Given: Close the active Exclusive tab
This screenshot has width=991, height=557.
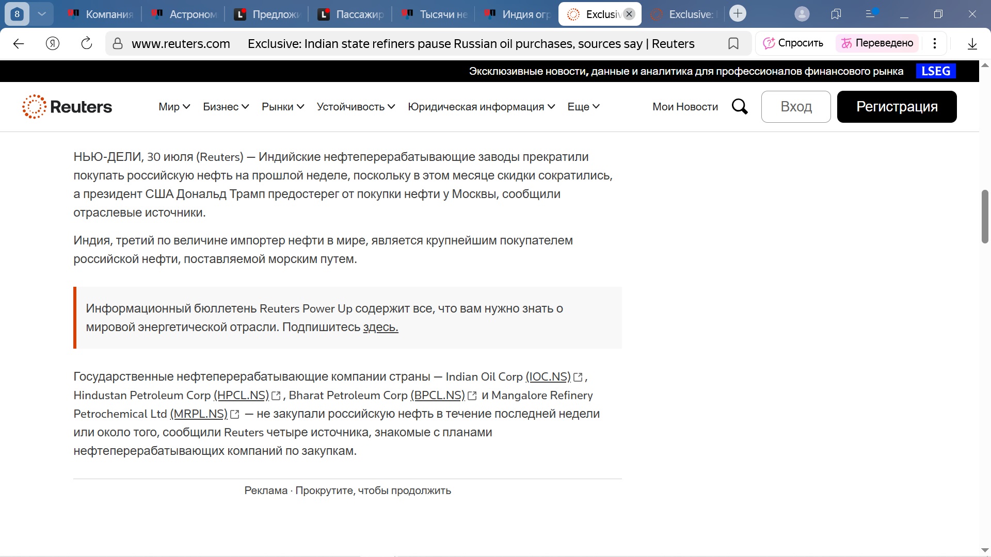Looking at the screenshot, I should (629, 14).
